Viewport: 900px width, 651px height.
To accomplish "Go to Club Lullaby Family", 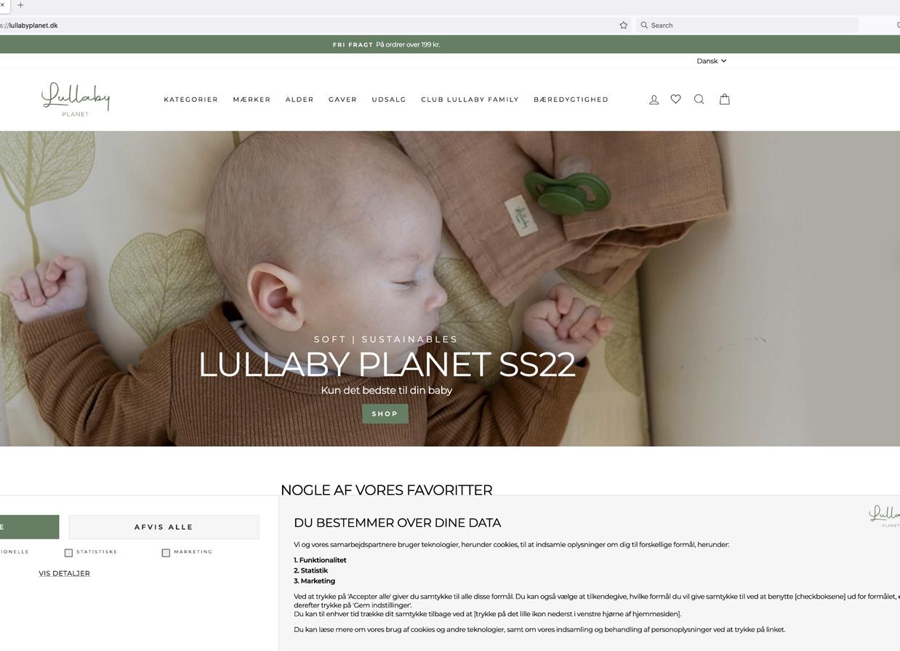I will pos(470,100).
